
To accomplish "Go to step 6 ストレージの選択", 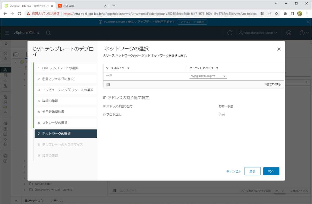I will tap(66, 123).
